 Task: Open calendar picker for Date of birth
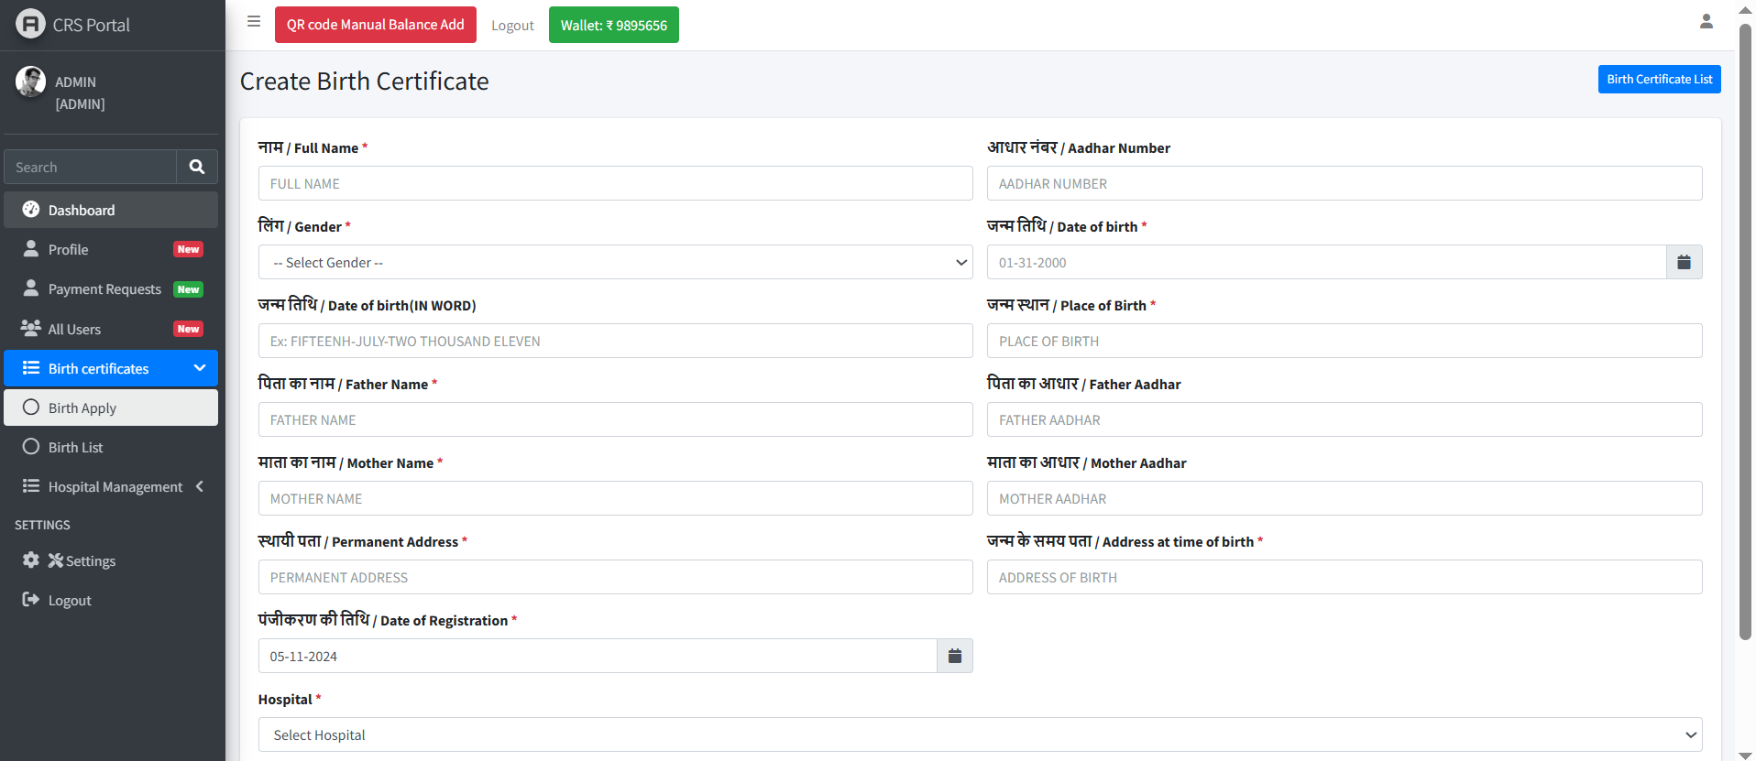1684,263
